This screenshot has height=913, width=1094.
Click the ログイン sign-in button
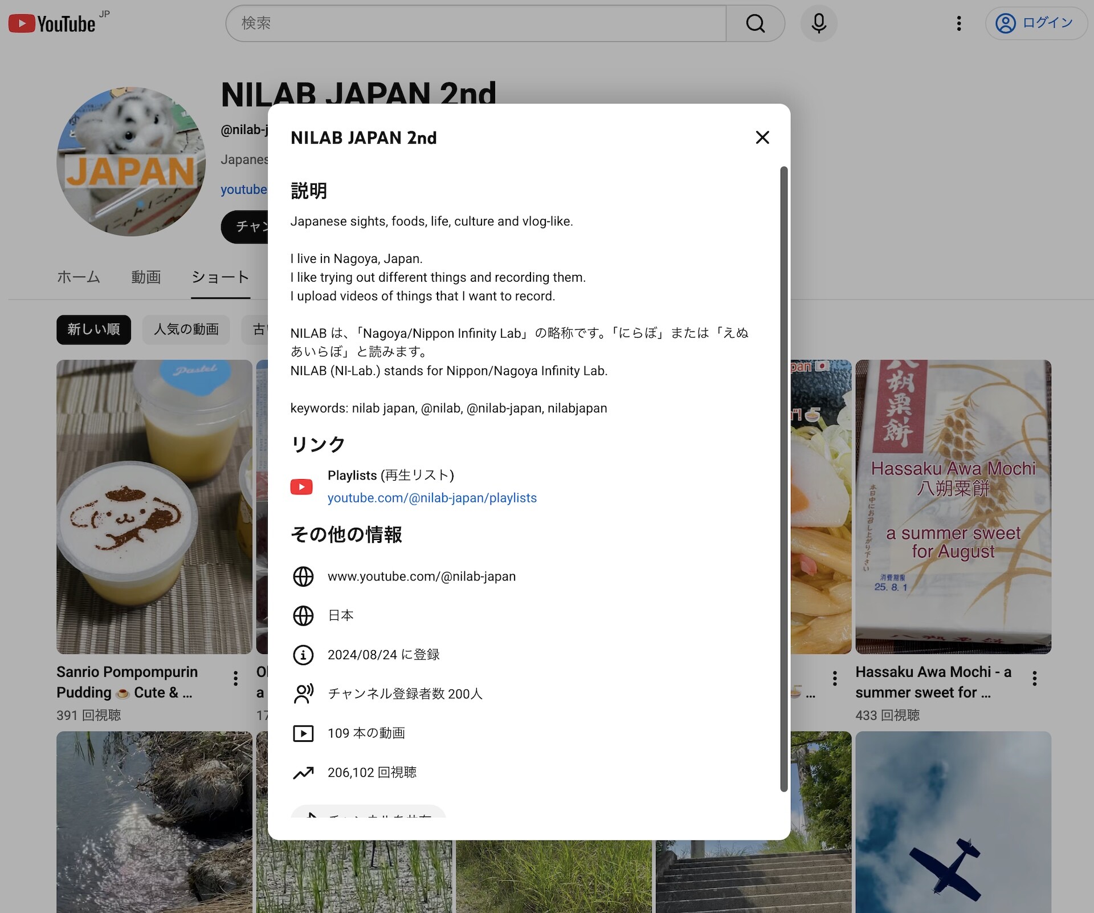pyautogui.click(x=1036, y=23)
